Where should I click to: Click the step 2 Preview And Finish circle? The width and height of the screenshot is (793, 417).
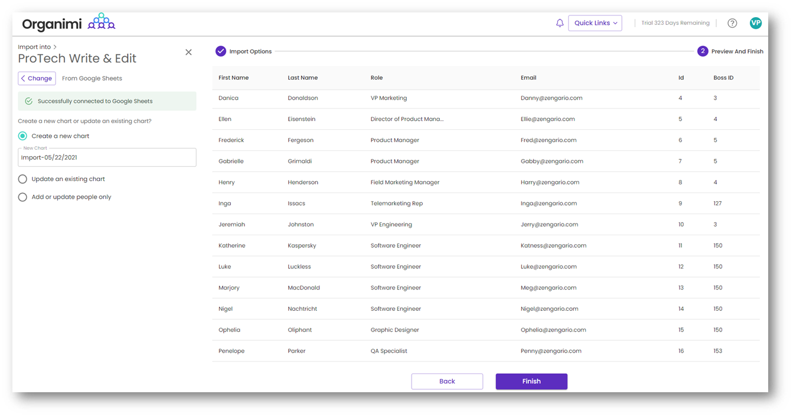(x=702, y=51)
